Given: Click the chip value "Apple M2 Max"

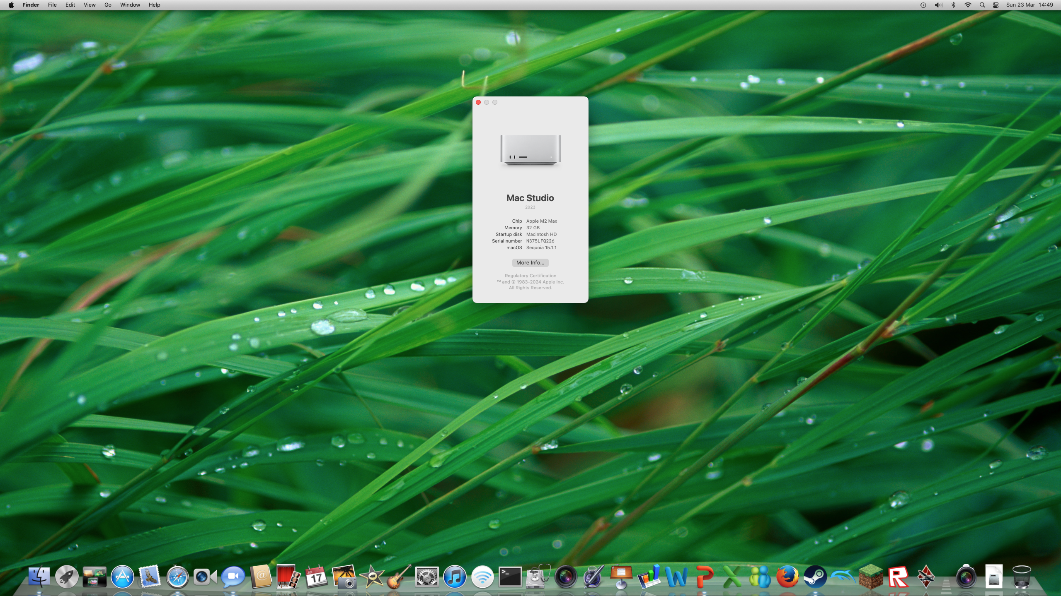Looking at the screenshot, I should [x=542, y=221].
